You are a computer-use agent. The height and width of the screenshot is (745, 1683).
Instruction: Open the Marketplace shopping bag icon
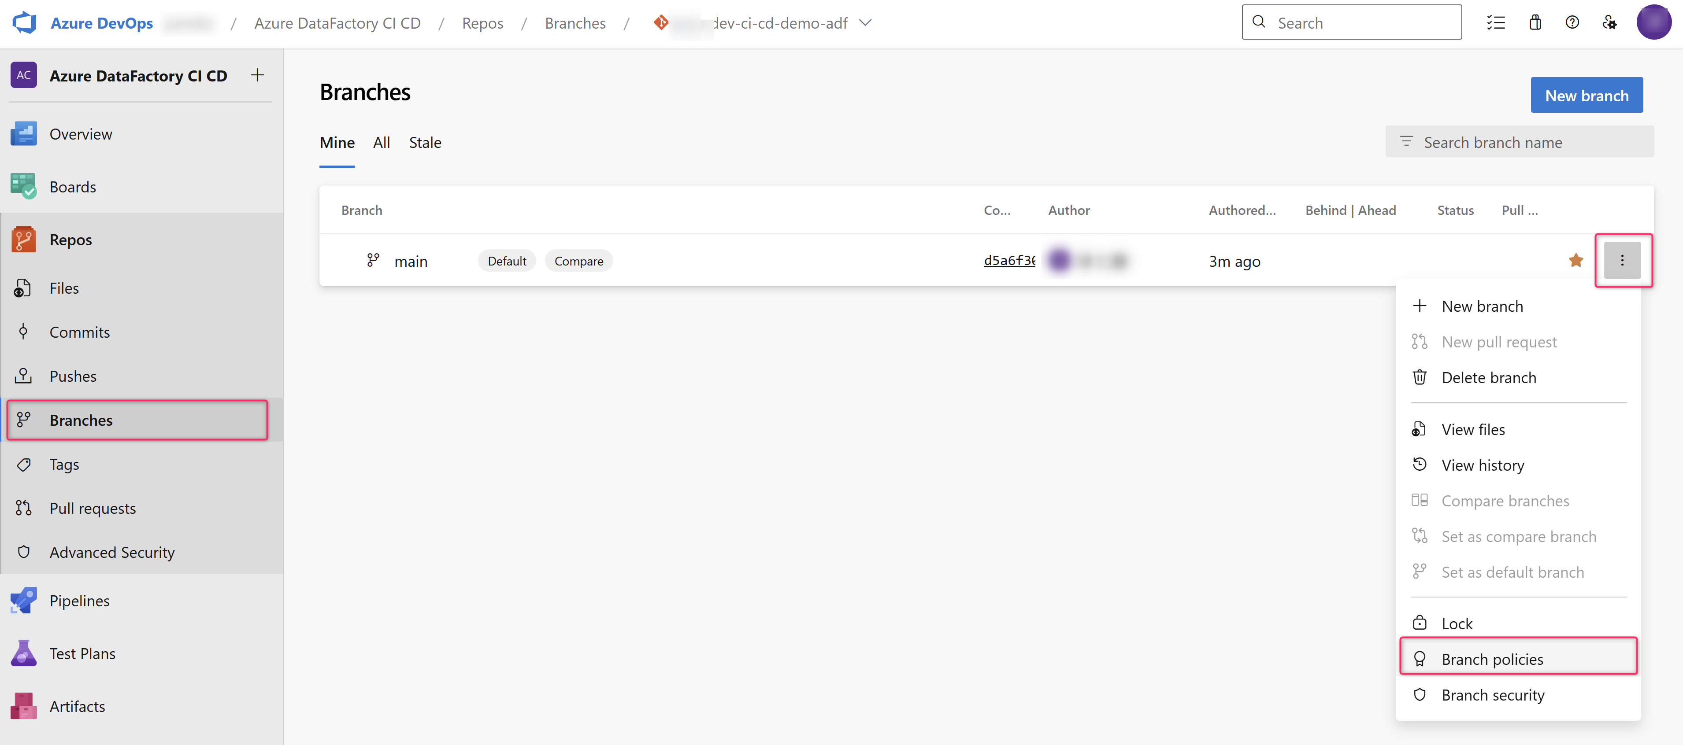tap(1535, 23)
